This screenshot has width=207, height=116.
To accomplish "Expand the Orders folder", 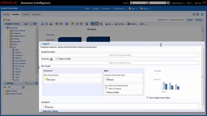I will (x=8, y=44).
